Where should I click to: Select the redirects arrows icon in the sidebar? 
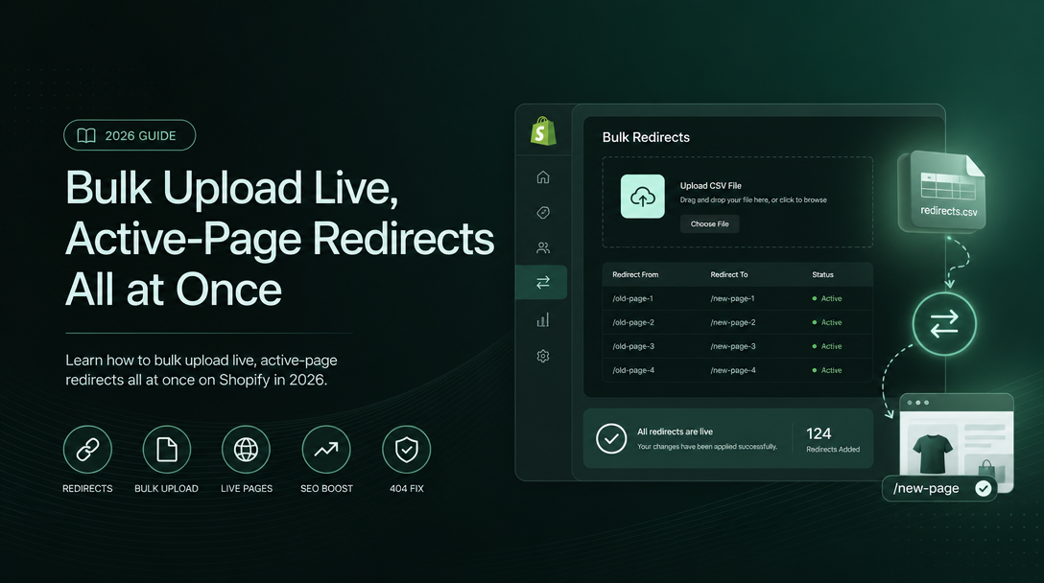click(x=543, y=282)
